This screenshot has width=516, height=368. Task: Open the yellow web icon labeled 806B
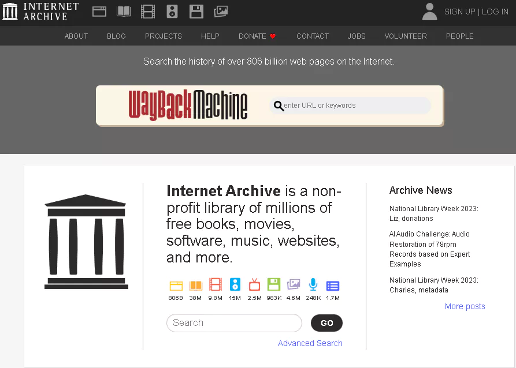tap(176, 286)
